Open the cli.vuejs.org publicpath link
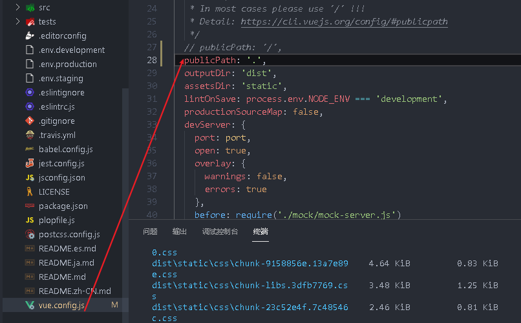The image size is (521, 323). click(345, 22)
